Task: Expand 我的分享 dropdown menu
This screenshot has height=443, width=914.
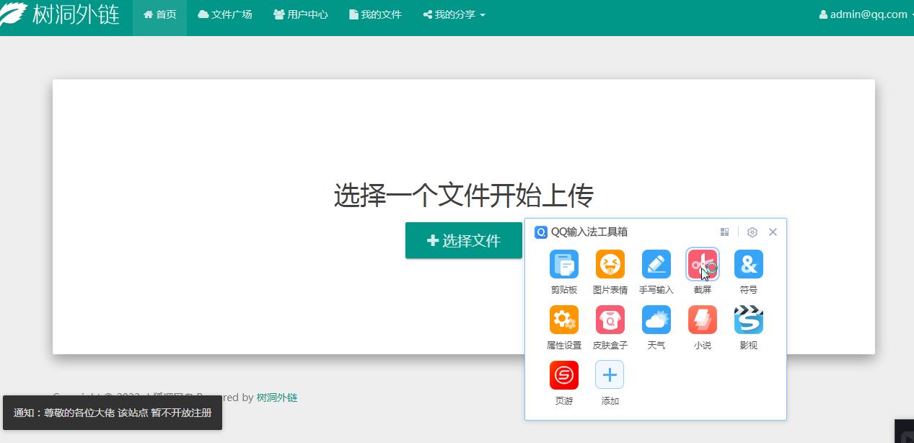Action: coord(454,14)
